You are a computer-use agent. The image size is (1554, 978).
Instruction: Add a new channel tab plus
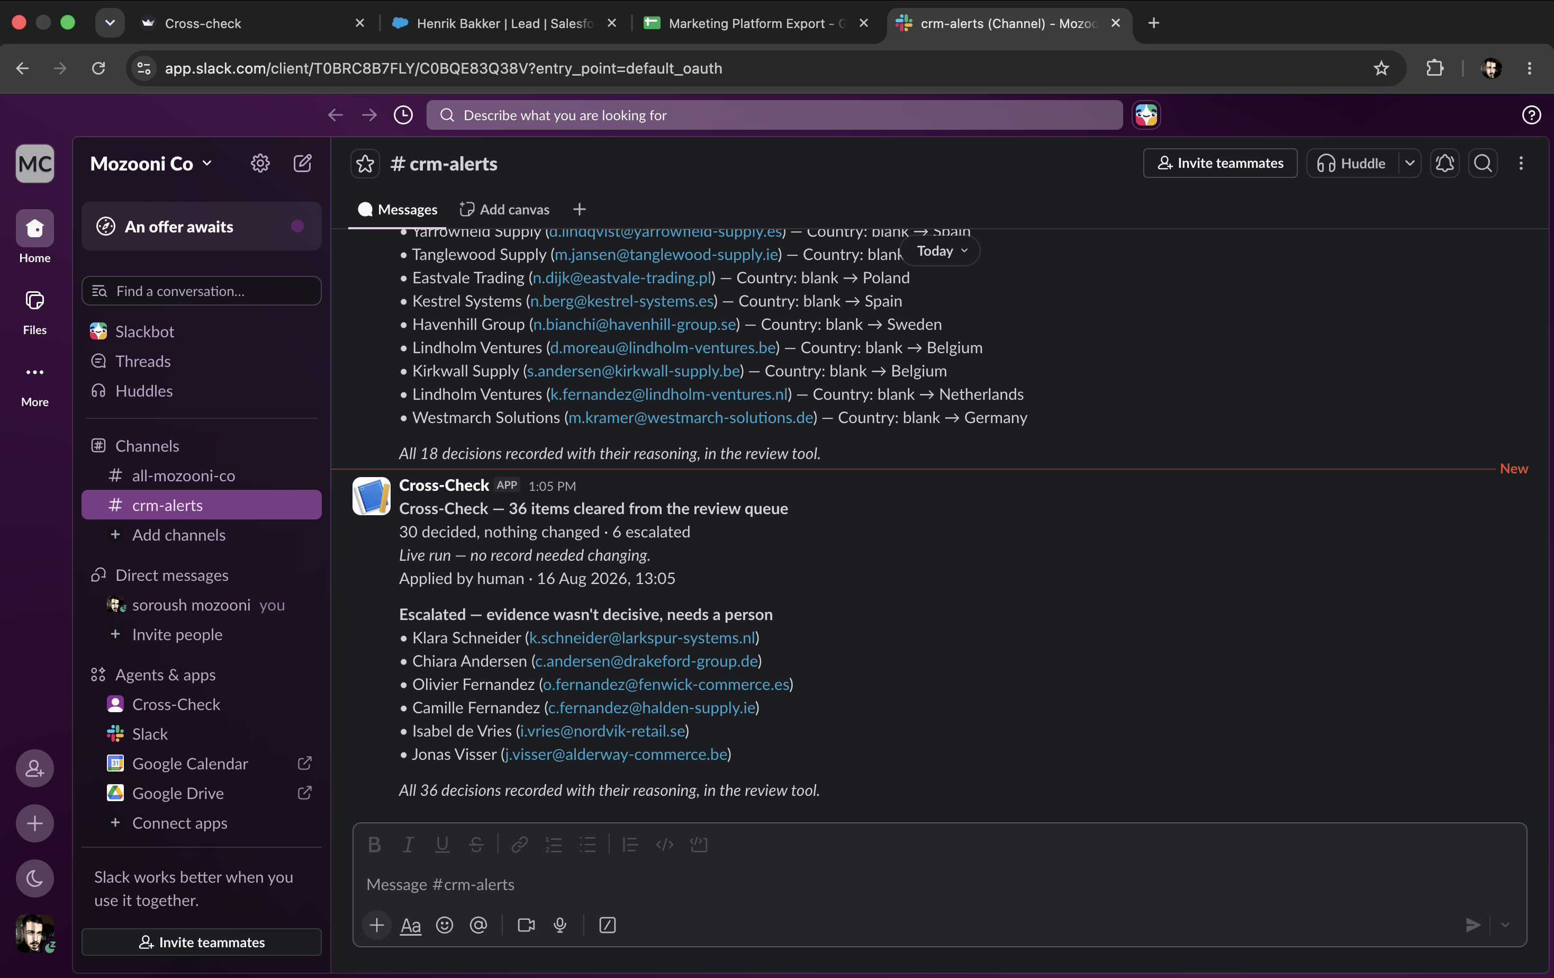579,209
